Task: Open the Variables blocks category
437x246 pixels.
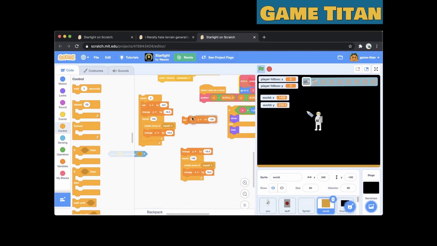Action: (x=62, y=163)
